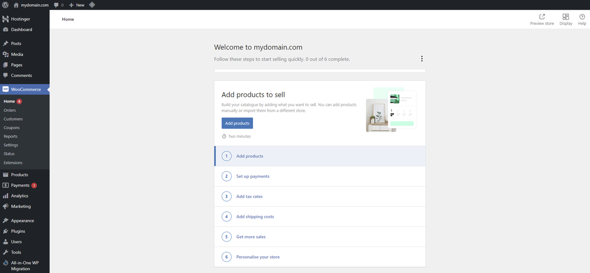Expand the Add tax rates step
Screen dimensions: 590x273
249,196
